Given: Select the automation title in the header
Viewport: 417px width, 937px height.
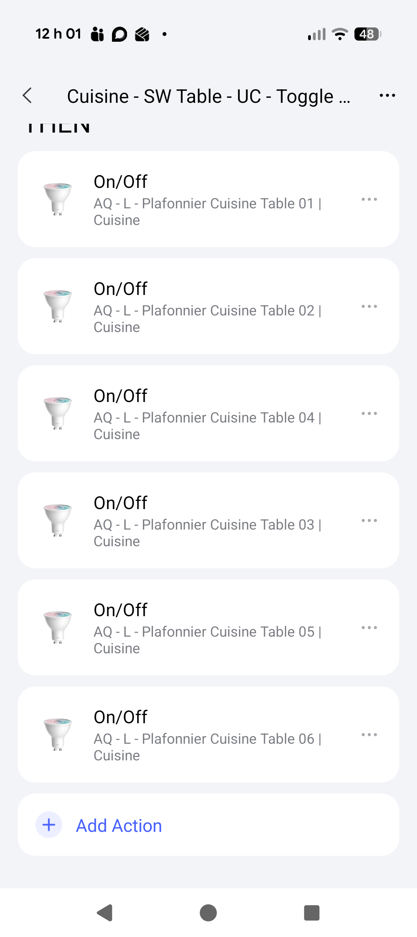Looking at the screenshot, I should (208, 96).
